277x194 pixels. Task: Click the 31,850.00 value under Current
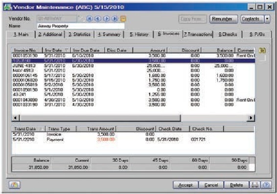(78, 168)
